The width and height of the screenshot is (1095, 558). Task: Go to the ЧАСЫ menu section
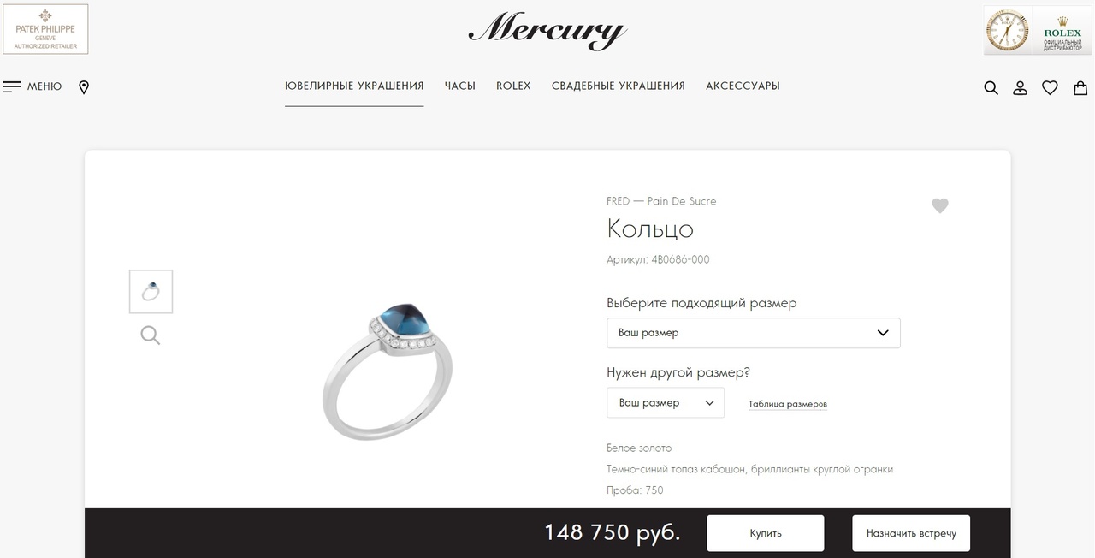[460, 86]
